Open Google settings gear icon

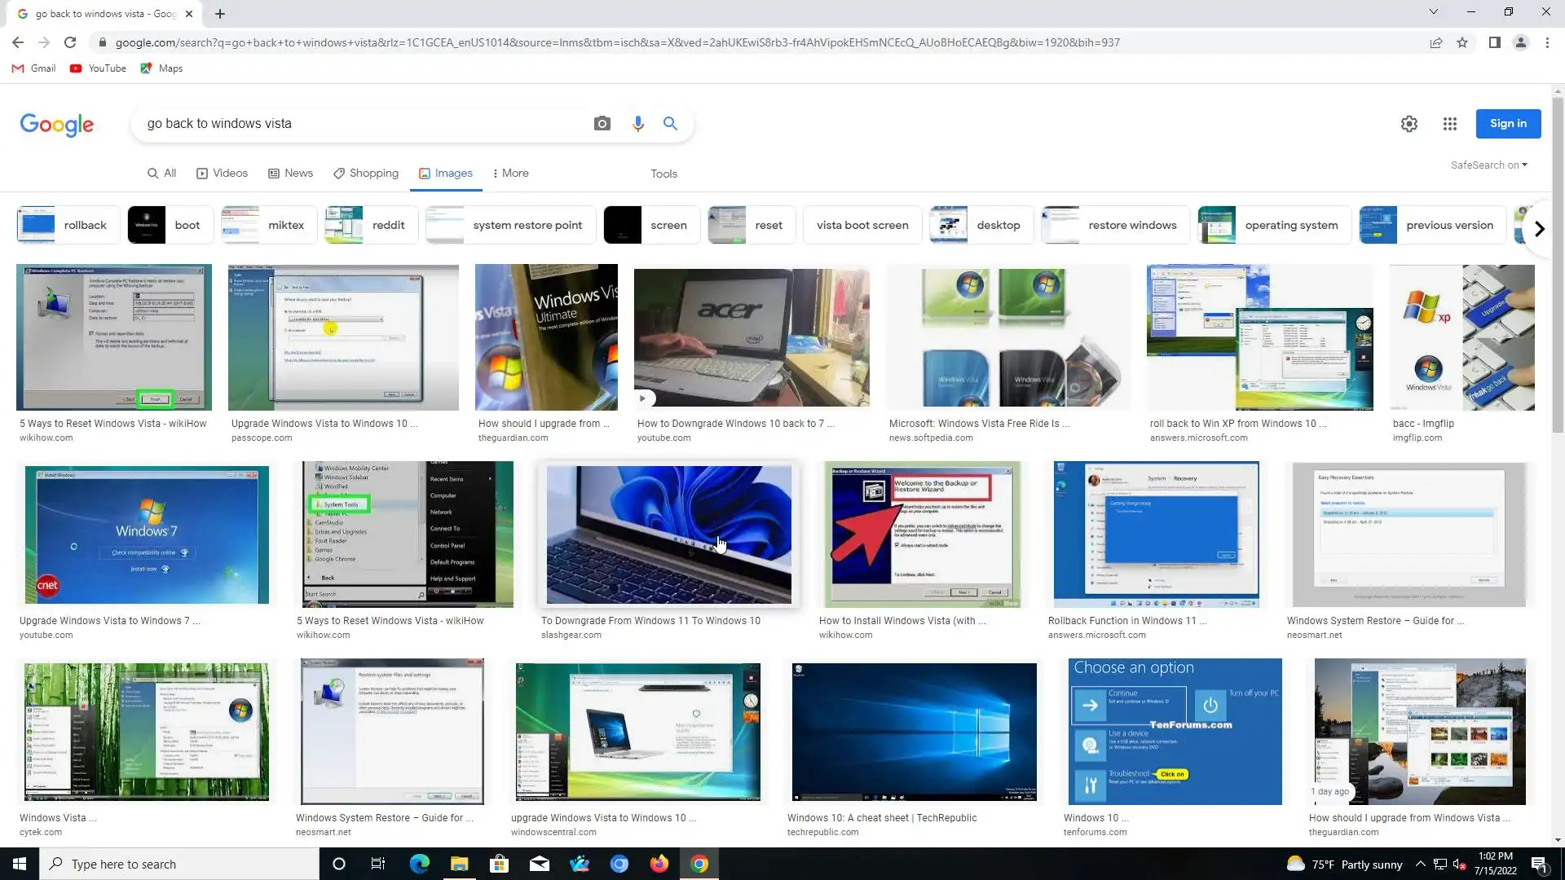[1408, 124]
